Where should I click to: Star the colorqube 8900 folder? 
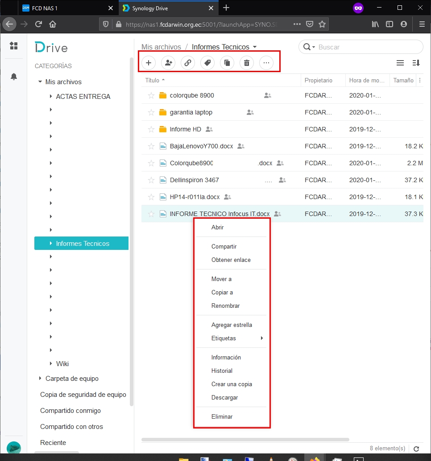click(151, 95)
